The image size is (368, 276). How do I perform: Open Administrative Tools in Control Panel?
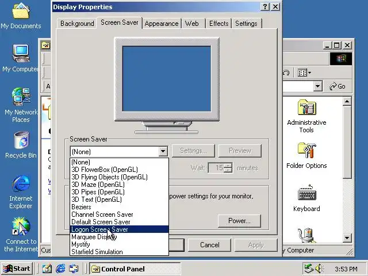pos(306,116)
